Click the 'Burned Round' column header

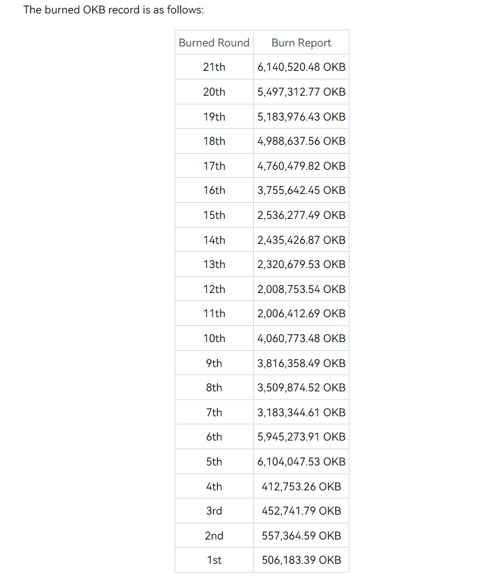point(214,42)
